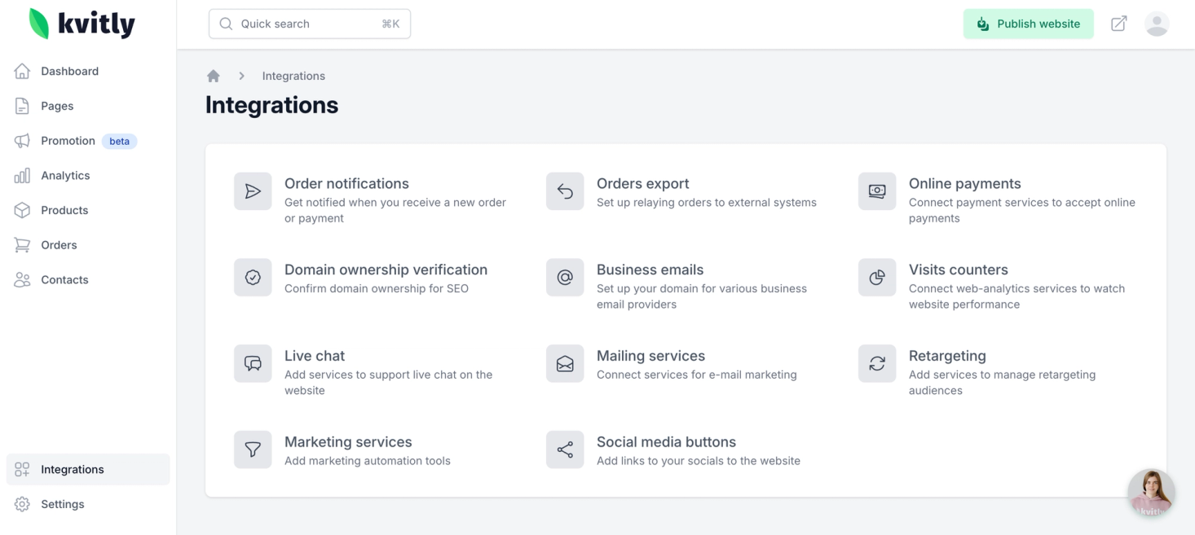Click the Social media buttons share icon

click(x=565, y=449)
